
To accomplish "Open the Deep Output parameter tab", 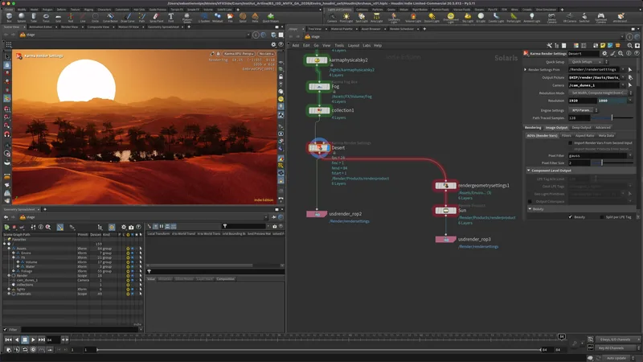I will coord(581,128).
